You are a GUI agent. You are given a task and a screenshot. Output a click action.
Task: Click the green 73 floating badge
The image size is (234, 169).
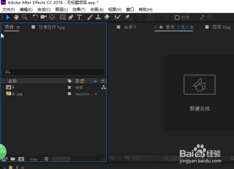click(3, 151)
